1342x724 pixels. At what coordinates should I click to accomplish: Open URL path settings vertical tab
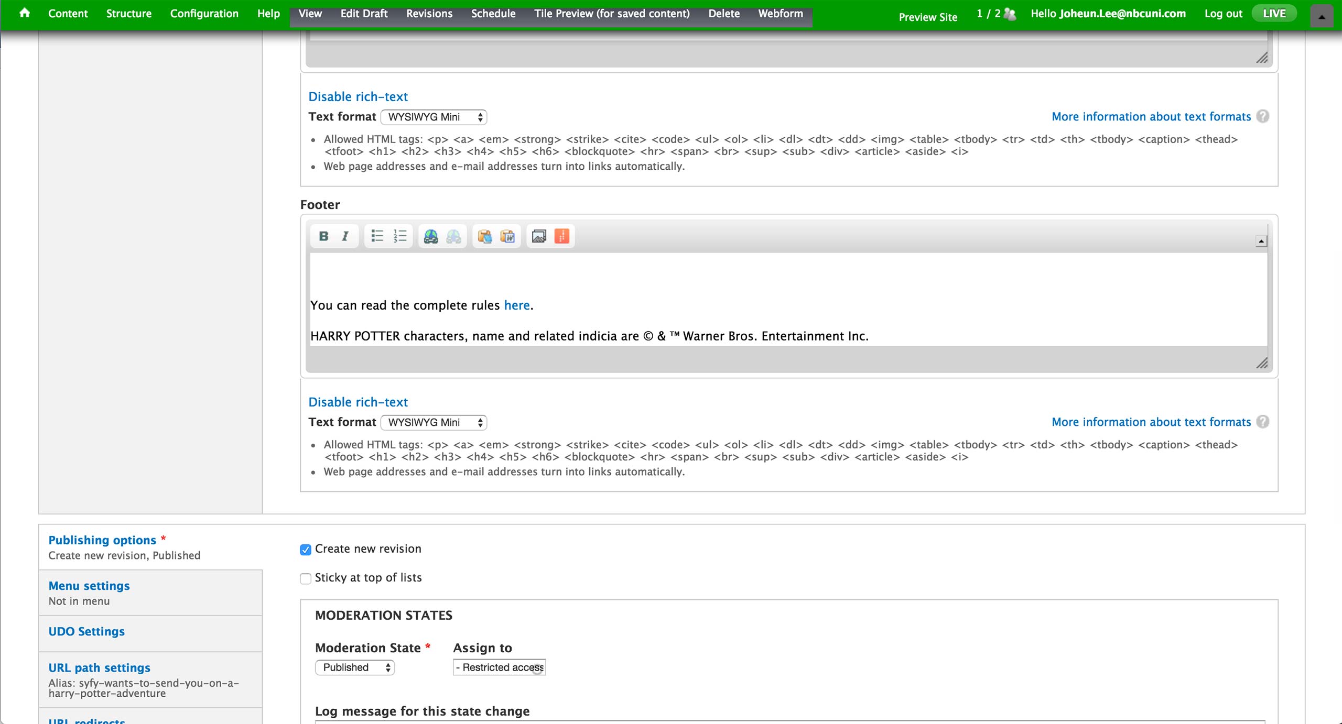point(99,668)
